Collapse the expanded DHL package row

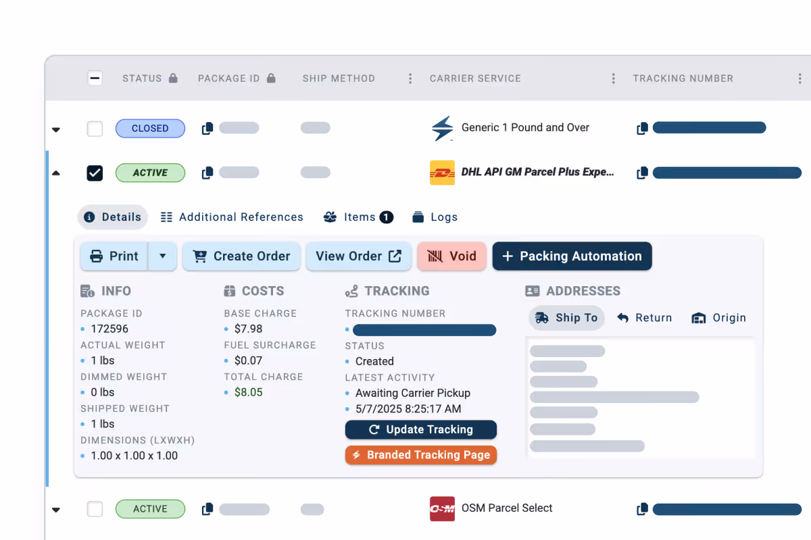(56, 173)
